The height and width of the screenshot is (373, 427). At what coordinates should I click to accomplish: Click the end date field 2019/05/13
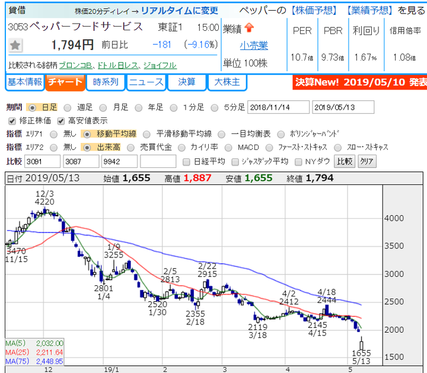pyautogui.click(x=343, y=107)
